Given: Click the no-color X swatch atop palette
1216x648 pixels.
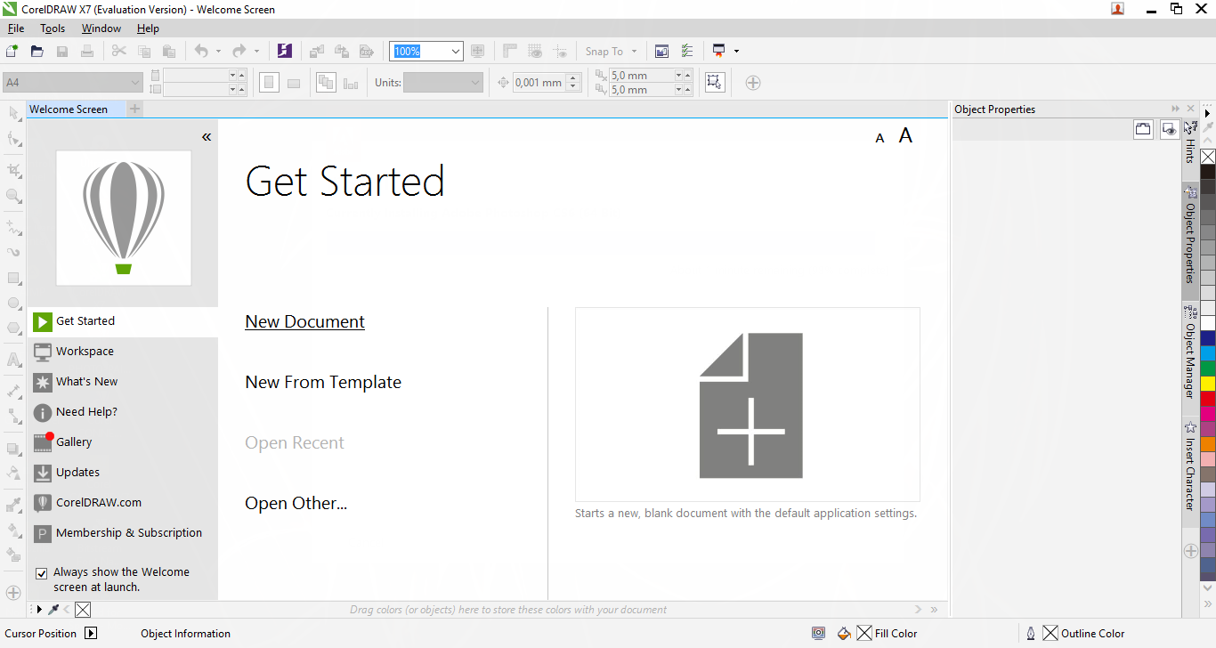Looking at the screenshot, I should (1208, 157).
